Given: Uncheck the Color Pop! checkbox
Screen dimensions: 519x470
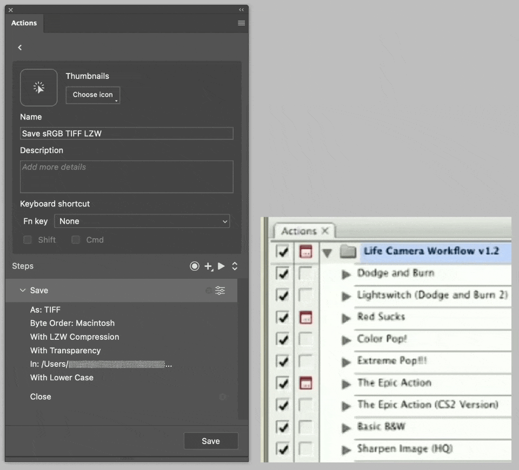Looking at the screenshot, I should 282,339.
